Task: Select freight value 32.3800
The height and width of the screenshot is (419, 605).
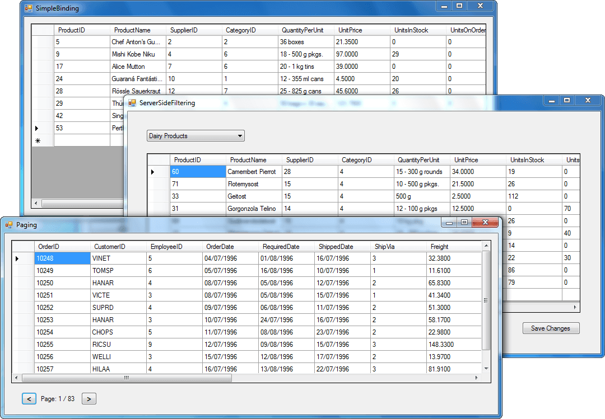Action: coord(454,258)
